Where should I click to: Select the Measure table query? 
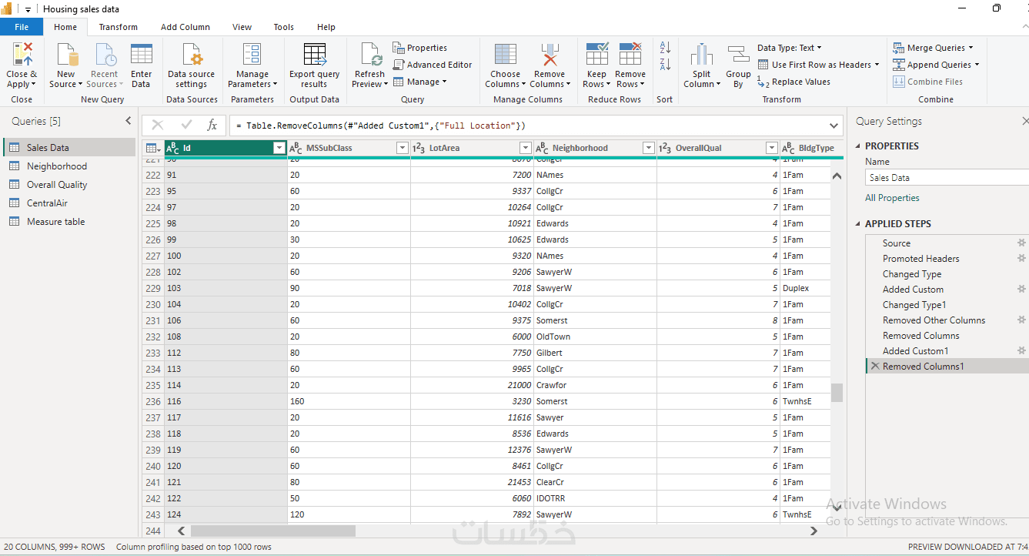click(69, 222)
